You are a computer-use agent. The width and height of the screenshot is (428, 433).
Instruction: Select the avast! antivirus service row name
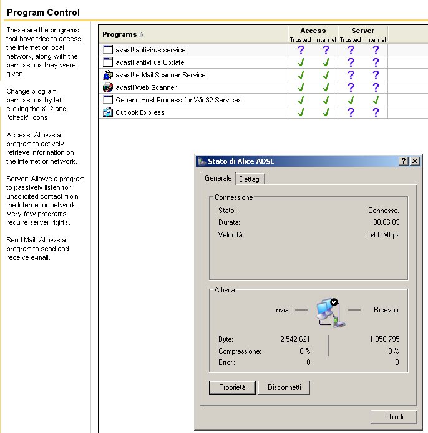click(150, 50)
